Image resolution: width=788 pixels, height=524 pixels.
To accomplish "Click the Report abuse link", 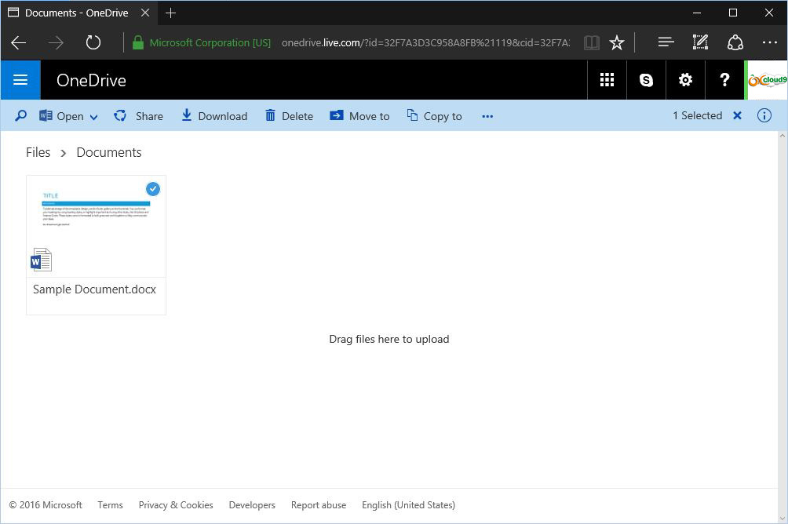I will pos(319,505).
